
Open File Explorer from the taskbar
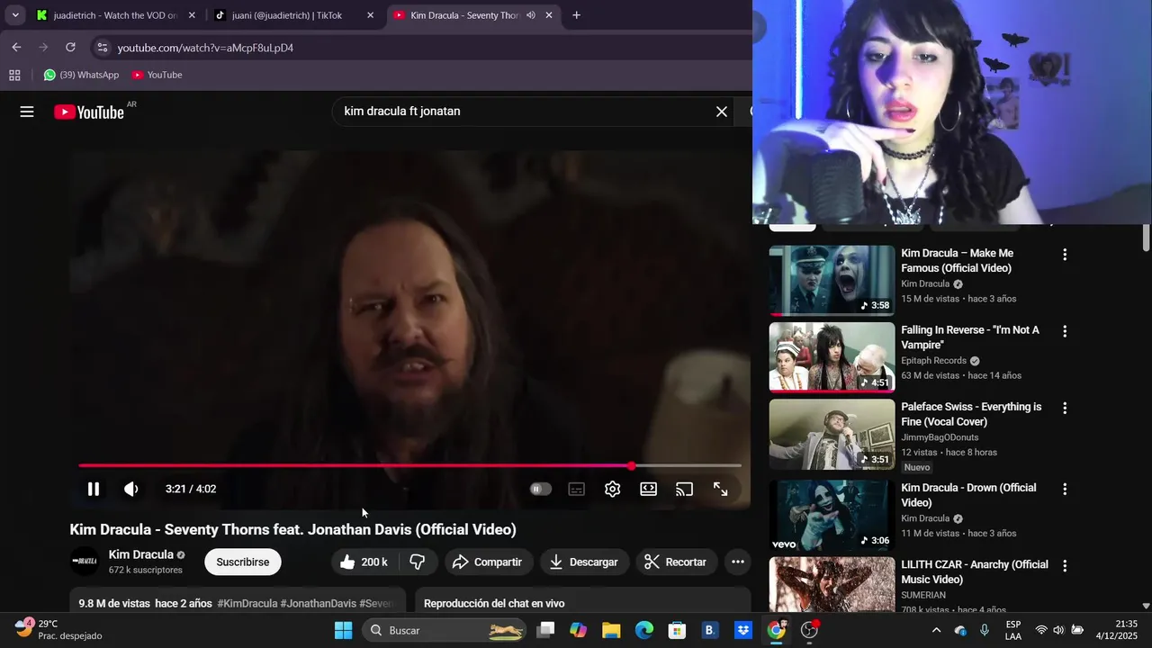click(x=611, y=630)
